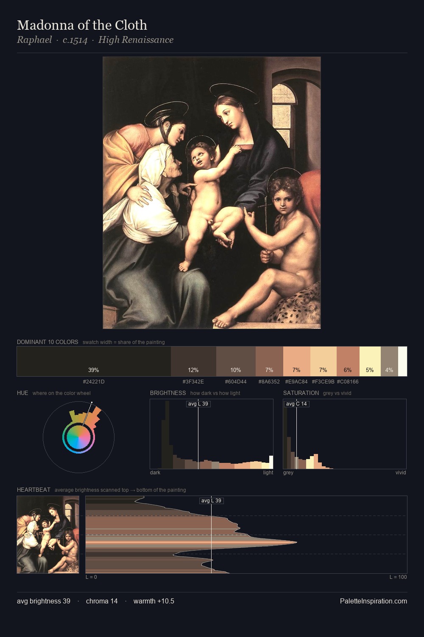Choose the 4% grey swatch
The width and height of the screenshot is (424, 637).
[x=389, y=361]
